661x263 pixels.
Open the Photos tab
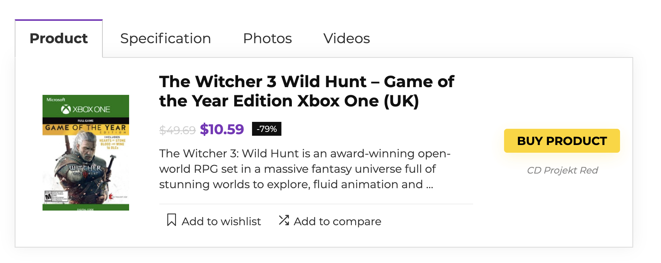267,39
